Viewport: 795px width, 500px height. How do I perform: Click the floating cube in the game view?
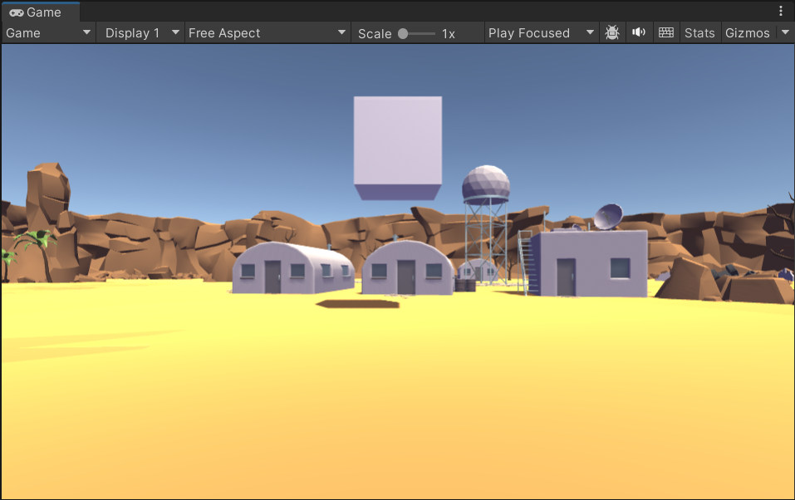(398, 148)
